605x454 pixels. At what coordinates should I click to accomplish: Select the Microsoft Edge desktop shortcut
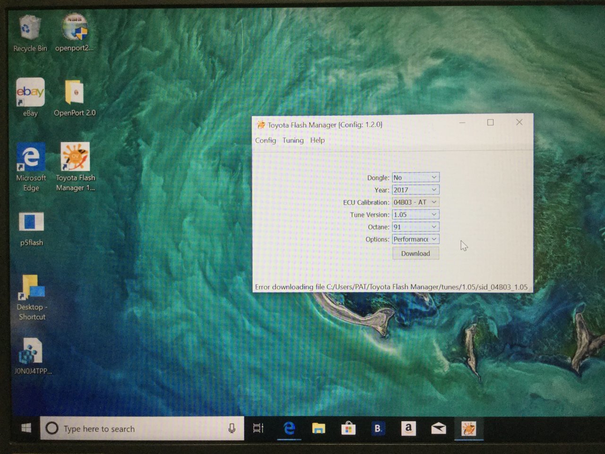click(x=31, y=167)
